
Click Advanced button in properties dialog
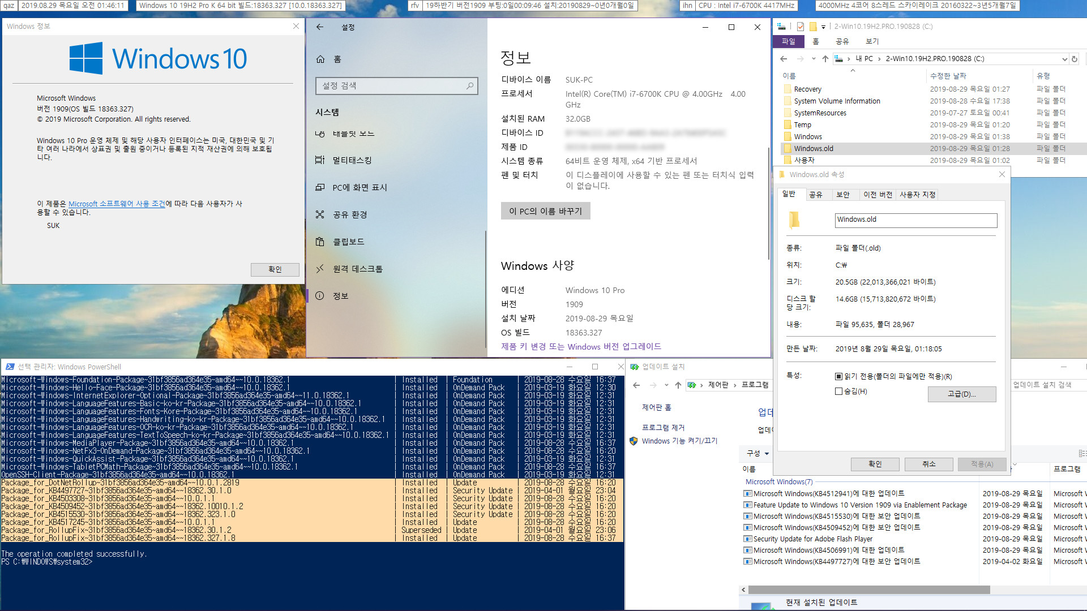[x=961, y=394]
